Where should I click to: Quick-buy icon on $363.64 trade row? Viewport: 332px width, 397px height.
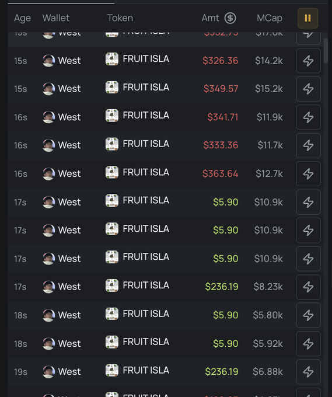[x=308, y=174]
